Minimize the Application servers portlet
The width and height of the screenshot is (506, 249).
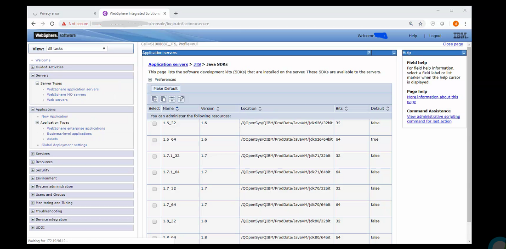click(x=394, y=53)
